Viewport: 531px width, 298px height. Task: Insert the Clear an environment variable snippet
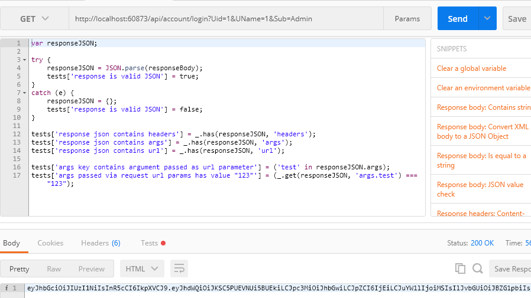(483, 88)
